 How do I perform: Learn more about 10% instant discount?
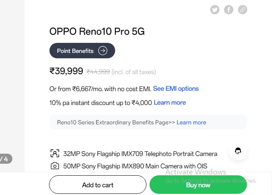pyautogui.click(x=170, y=103)
